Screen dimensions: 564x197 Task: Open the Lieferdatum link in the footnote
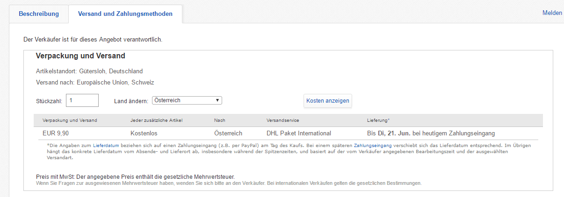[x=106, y=146]
